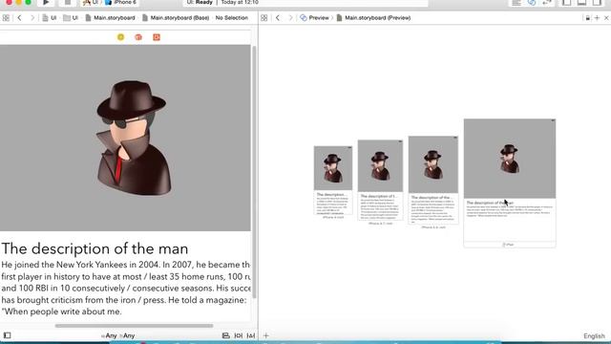Choose the iPhone 6 run destination

tap(121, 2)
